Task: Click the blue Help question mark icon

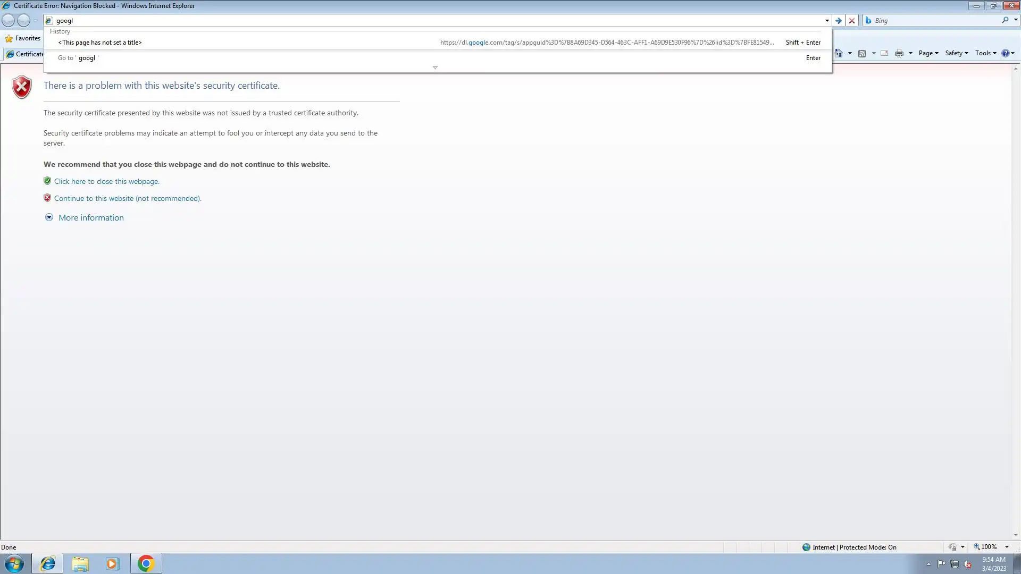Action: tap(1005, 53)
